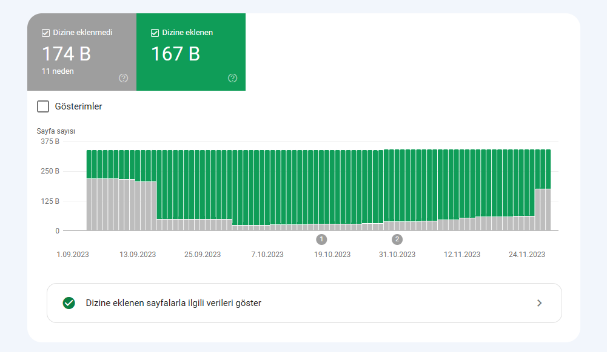
Task: Click the 11 neden text
Action: point(58,71)
